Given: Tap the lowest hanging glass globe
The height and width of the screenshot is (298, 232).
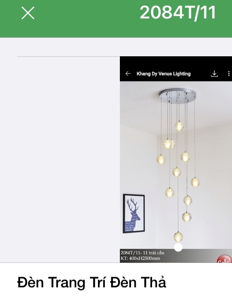Looking at the screenshot, I should pyautogui.click(x=178, y=237).
